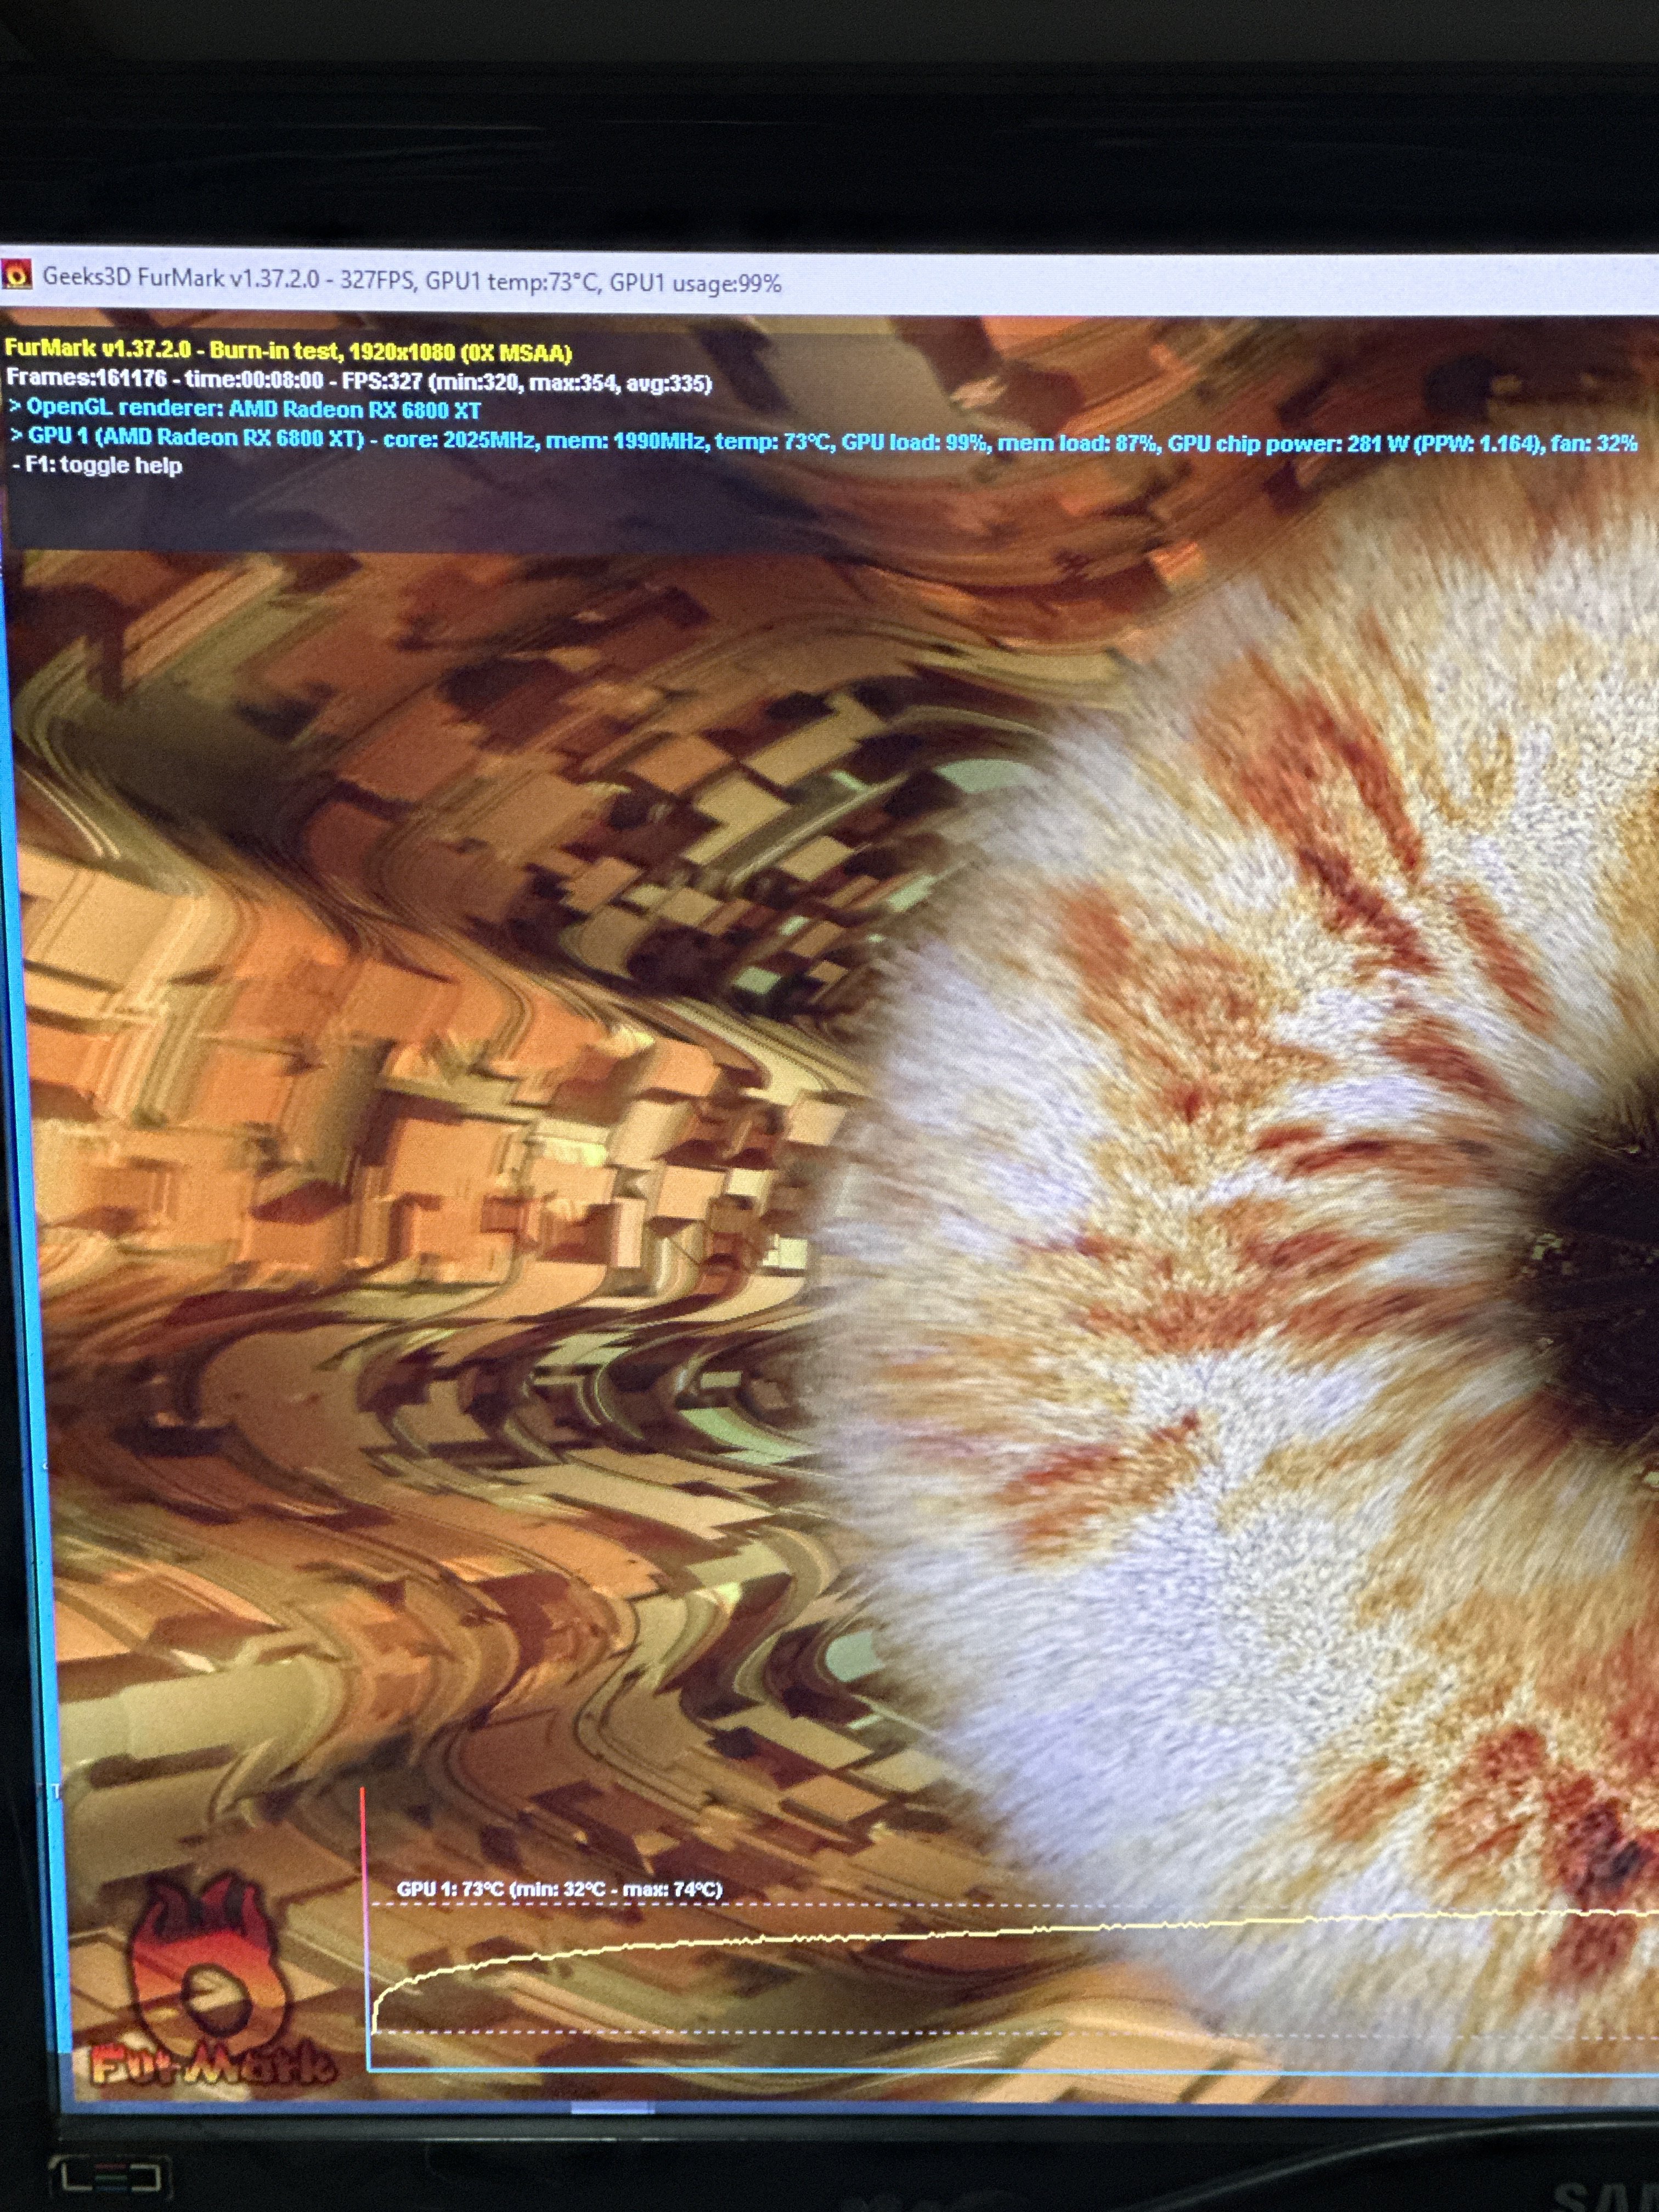This screenshot has width=1659, height=2212.
Task: Click the min:320, max:354, avg:335 FPS stats
Action: (570, 383)
